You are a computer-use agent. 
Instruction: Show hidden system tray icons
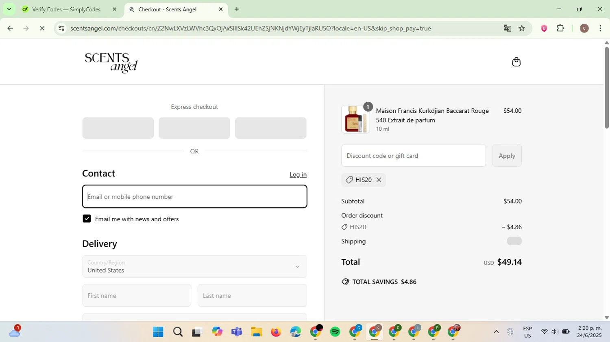(x=496, y=332)
